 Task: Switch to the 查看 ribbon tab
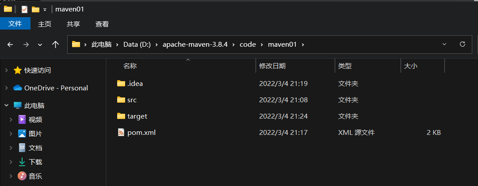tap(102, 24)
